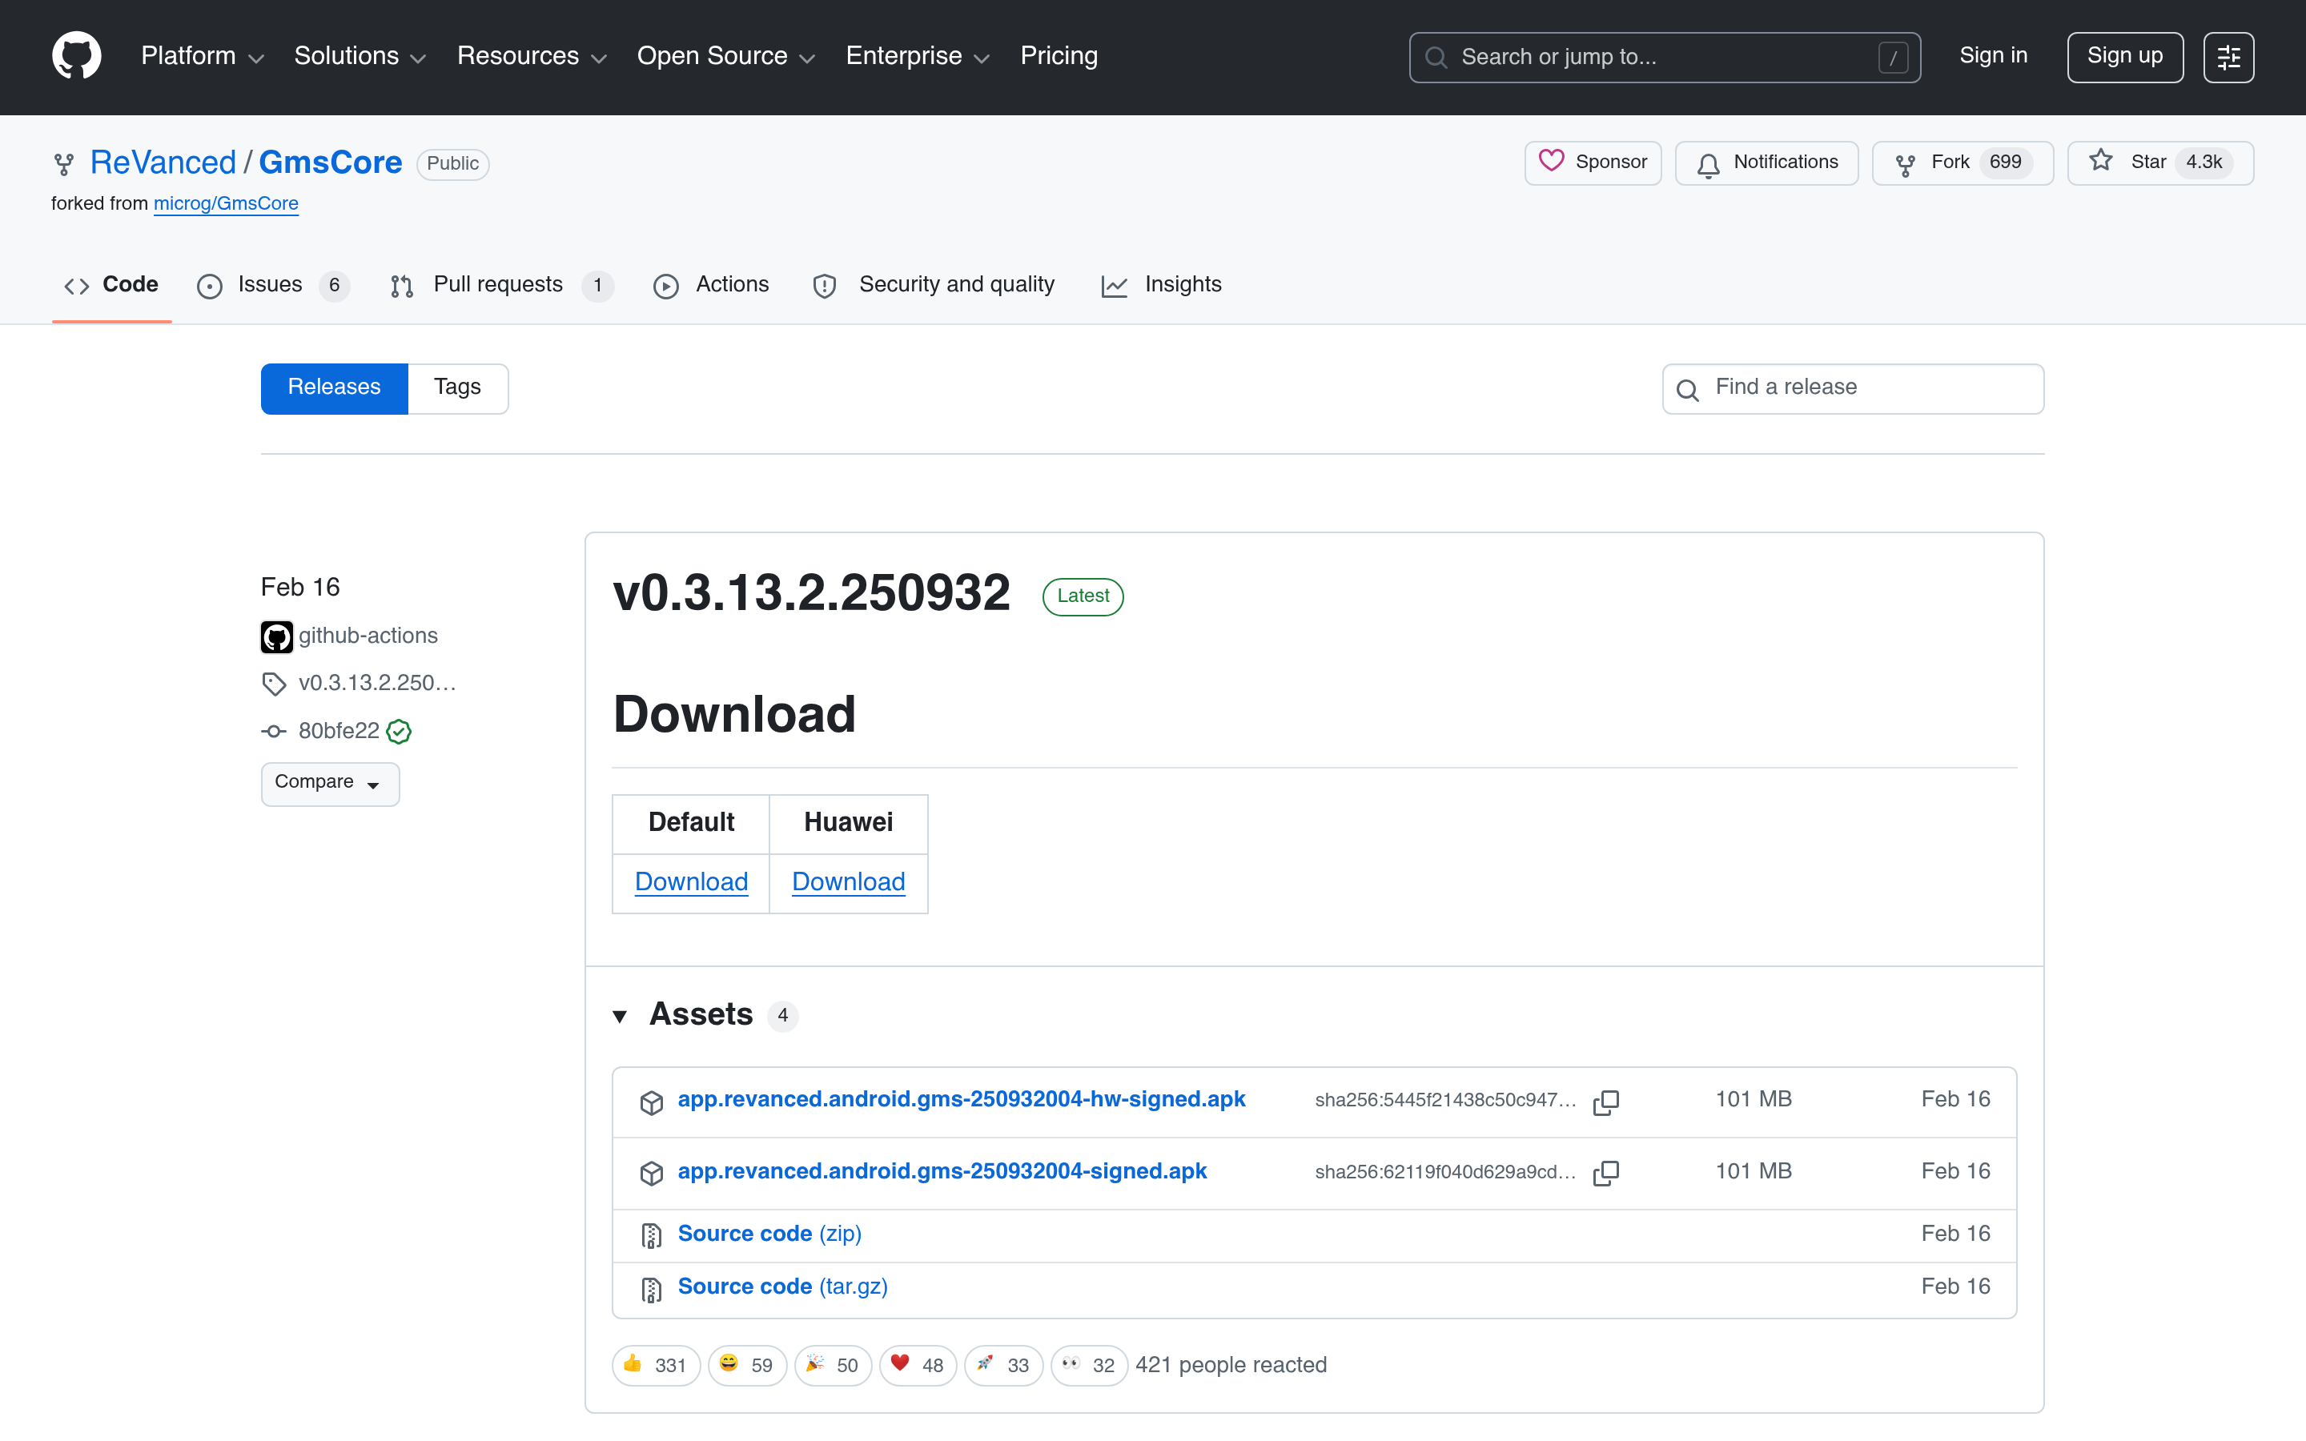Screen dimensions: 2306x1441
Task: Expand the Open Source menu
Action: pos(726,56)
